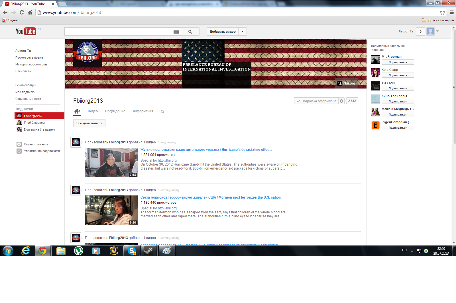Open the Fbii.org link on banner

tap(347, 83)
